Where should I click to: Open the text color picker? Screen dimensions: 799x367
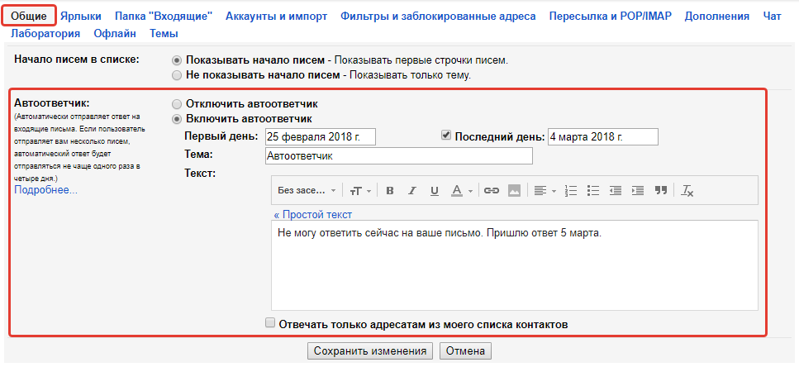(459, 190)
